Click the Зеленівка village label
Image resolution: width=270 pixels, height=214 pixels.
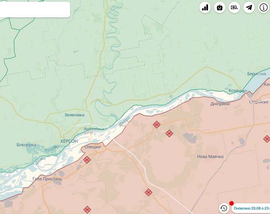[x=74, y=115]
